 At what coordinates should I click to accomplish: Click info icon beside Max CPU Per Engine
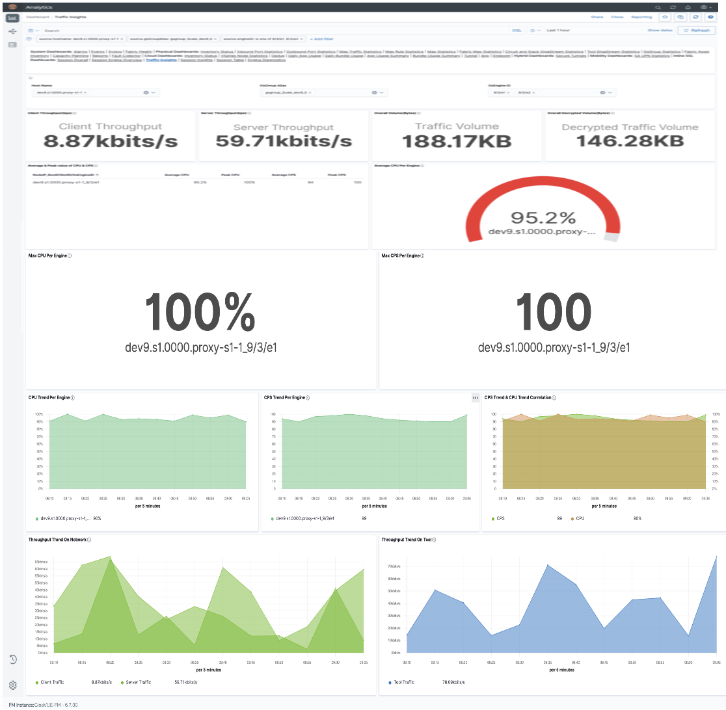[70, 256]
